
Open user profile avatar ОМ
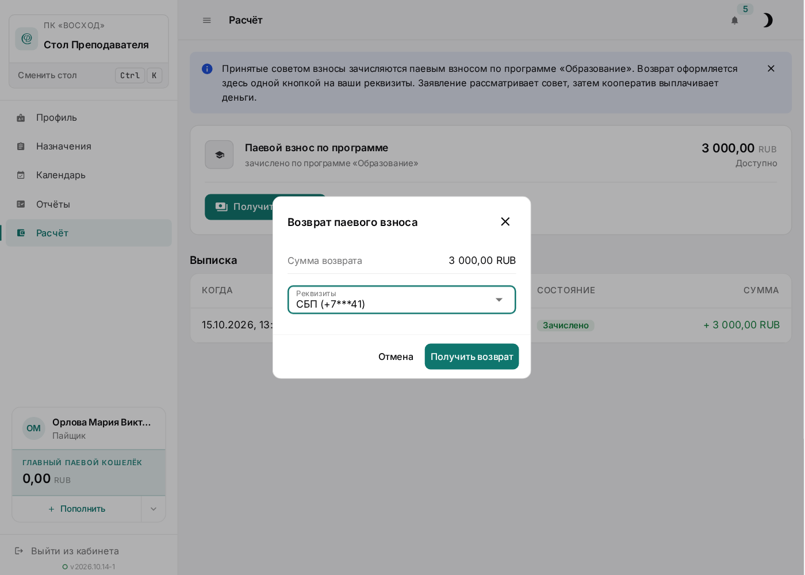[x=34, y=428]
